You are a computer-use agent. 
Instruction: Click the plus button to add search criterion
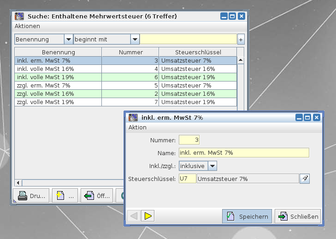point(241,40)
